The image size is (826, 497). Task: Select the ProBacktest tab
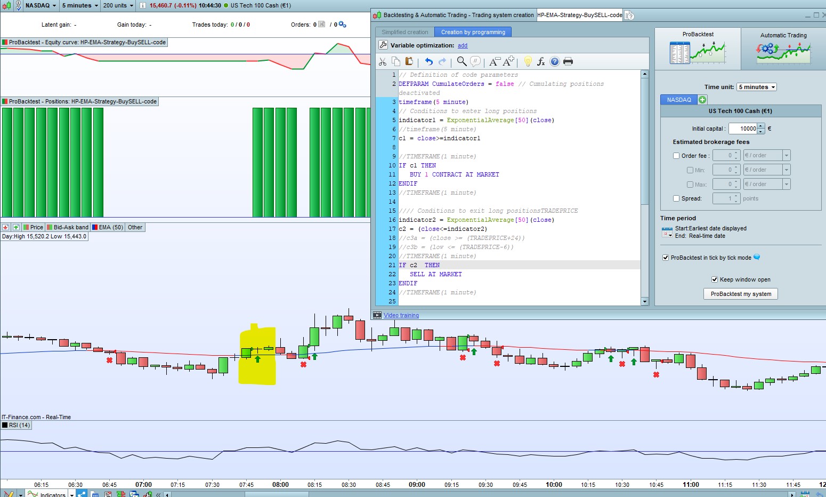698,49
